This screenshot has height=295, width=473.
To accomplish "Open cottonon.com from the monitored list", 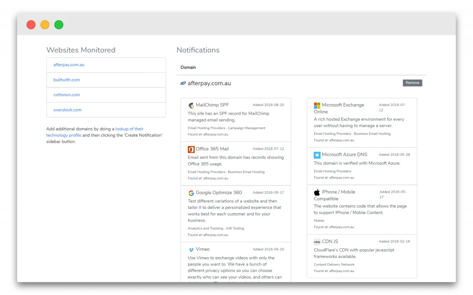I will [x=67, y=95].
